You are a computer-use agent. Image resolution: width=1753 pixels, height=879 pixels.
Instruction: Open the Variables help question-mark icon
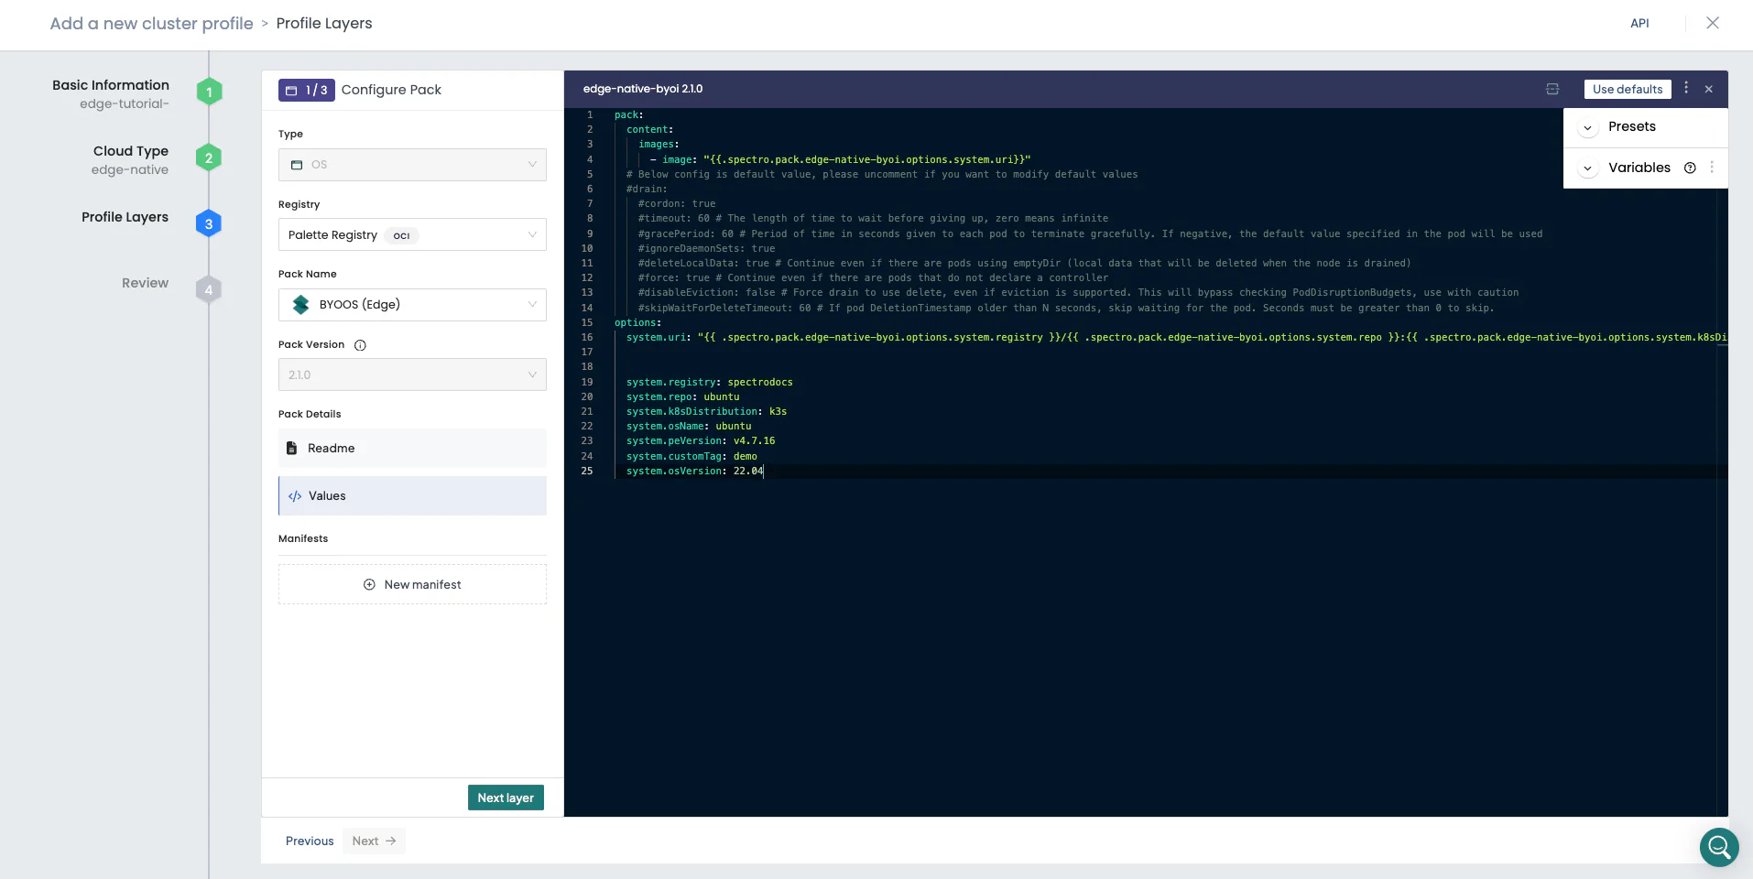[1689, 168]
